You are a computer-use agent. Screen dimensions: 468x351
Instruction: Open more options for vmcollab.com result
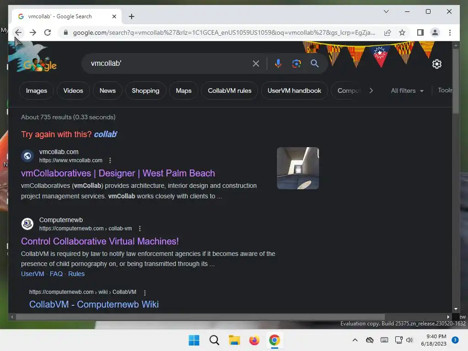110,160
